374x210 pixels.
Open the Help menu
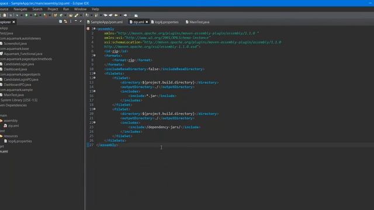click(x=95, y=9)
